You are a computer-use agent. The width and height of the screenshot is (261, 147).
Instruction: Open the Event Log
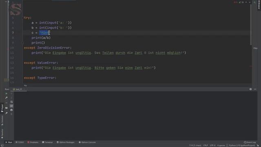(x=250, y=143)
